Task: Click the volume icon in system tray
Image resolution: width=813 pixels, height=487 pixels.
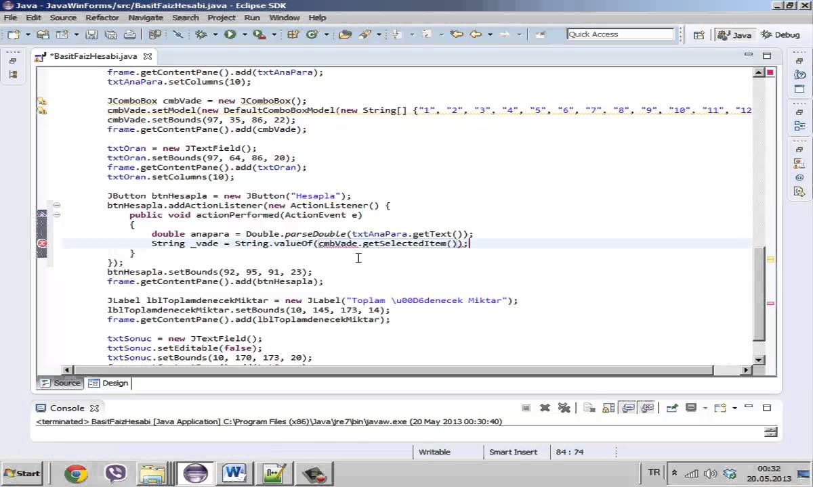Action: point(711,473)
